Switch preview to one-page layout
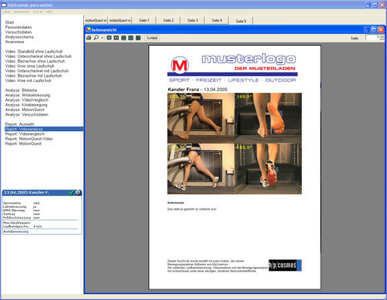387x300 pixels. tap(109, 38)
